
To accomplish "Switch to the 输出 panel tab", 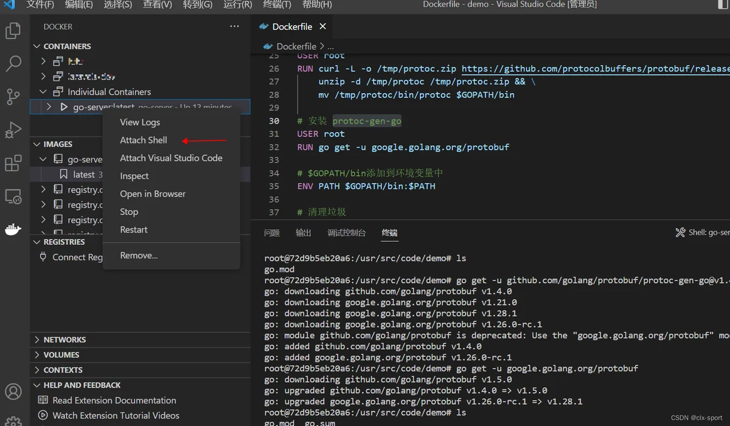I will (x=304, y=233).
